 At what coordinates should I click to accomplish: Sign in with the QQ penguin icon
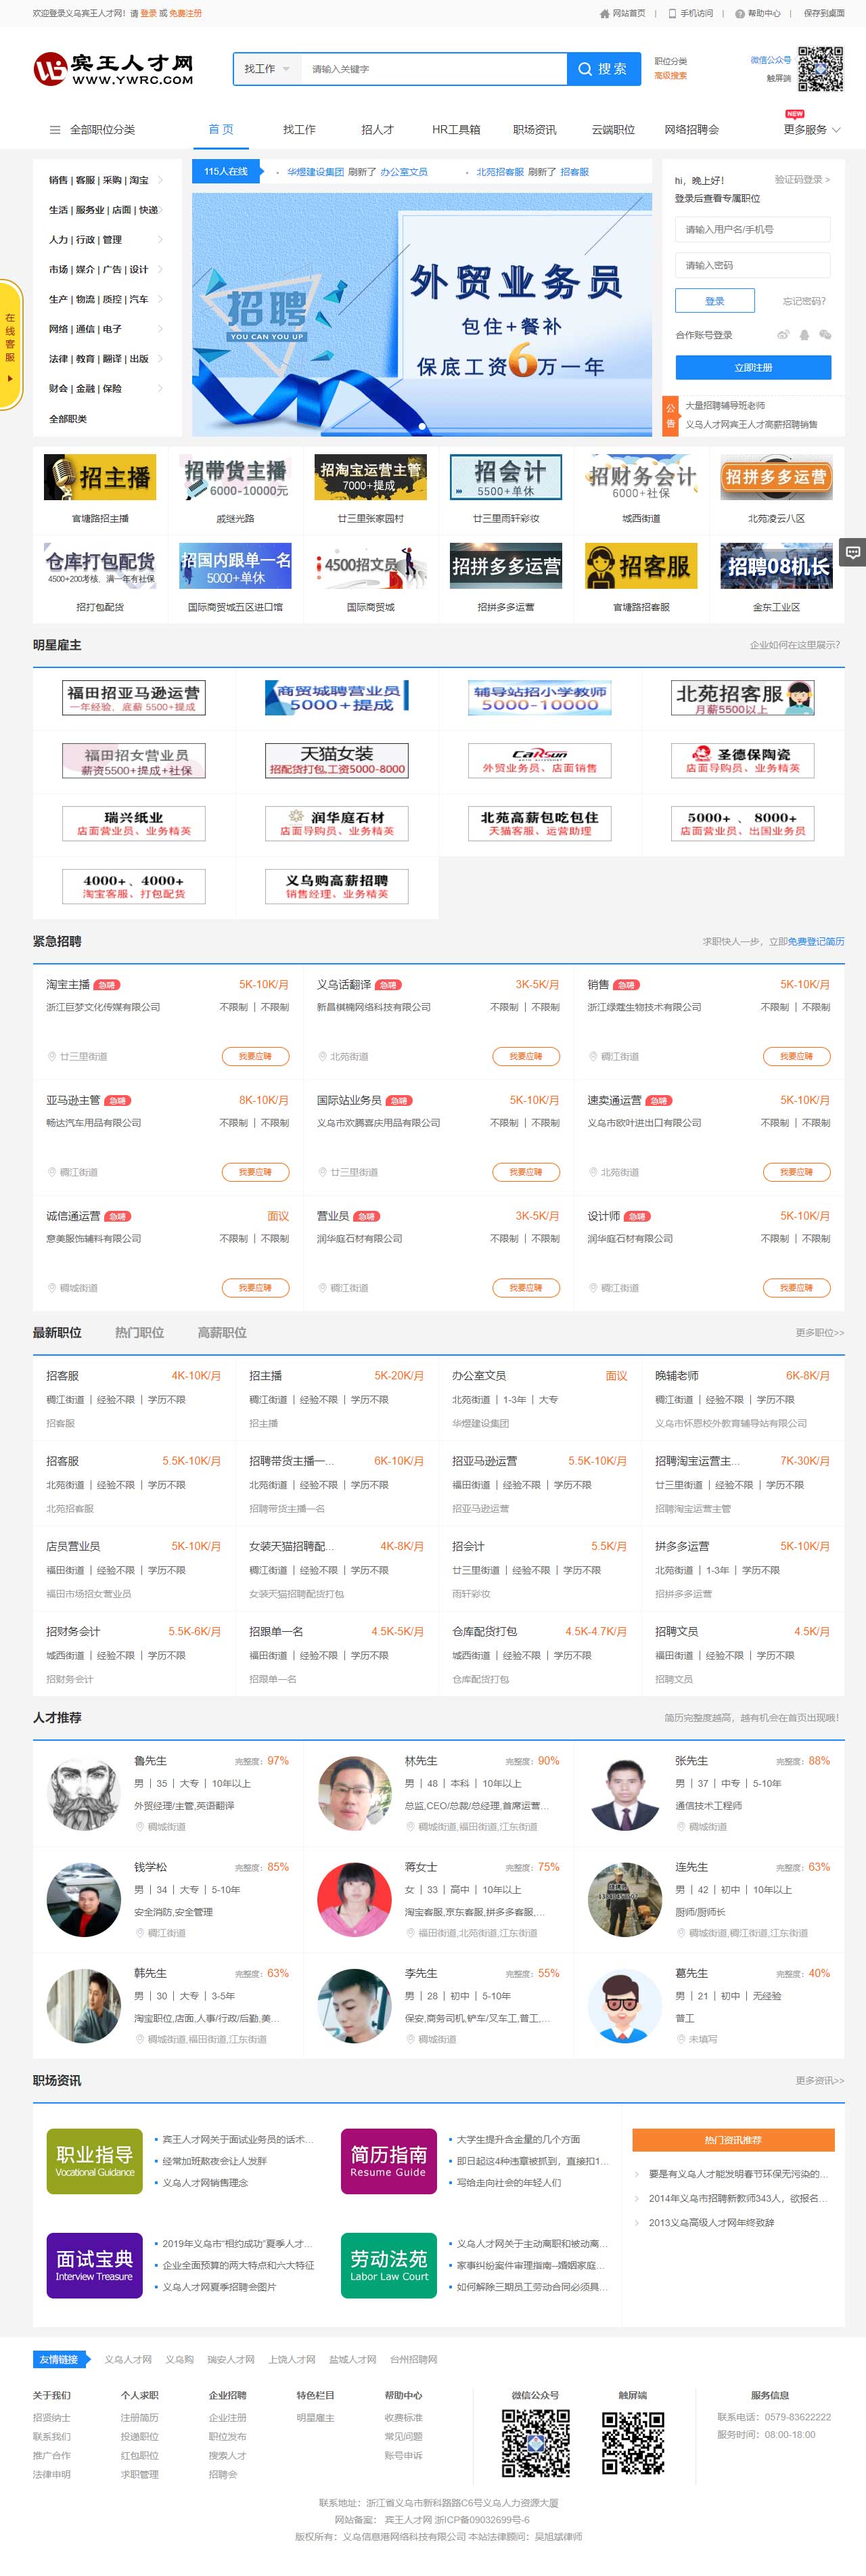pyautogui.click(x=804, y=335)
